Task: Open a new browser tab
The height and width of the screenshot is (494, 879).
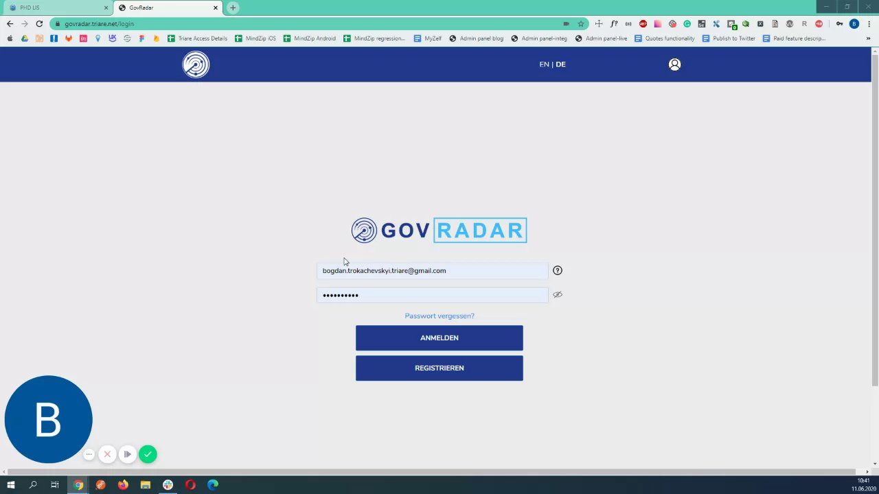Action: pyautogui.click(x=233, y=8)
